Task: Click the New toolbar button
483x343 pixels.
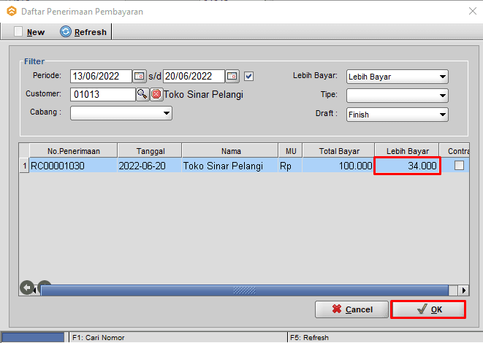Action: point(29,31)
